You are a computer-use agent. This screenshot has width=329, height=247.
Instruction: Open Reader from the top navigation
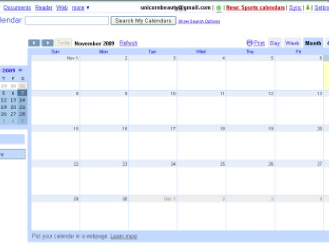44,7
